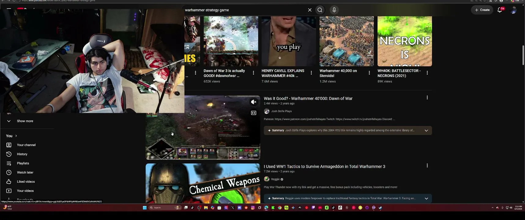Click the page vertical scrollbar thumb
Viewport: 525px width, 220px height.
(x=523, y=55)
